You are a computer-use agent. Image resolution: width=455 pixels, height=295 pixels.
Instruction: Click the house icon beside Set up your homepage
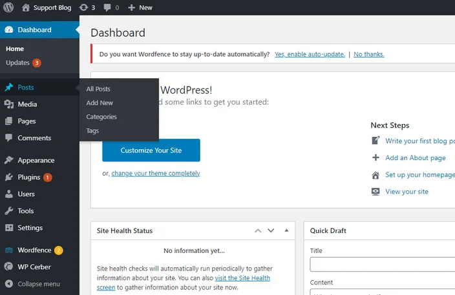[376, 175]
